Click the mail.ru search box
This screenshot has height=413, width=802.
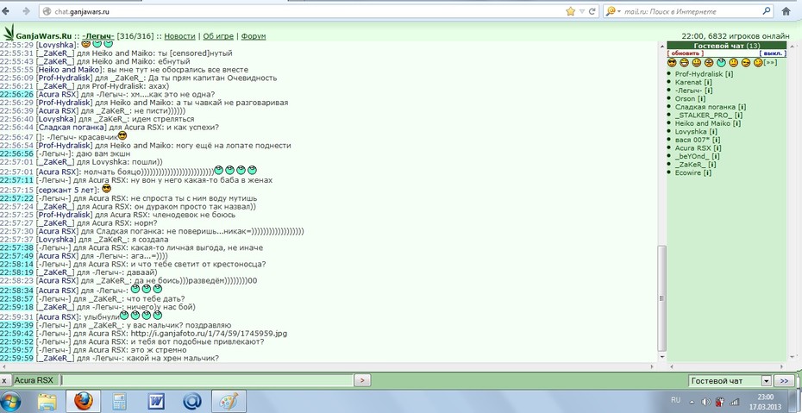692,11
